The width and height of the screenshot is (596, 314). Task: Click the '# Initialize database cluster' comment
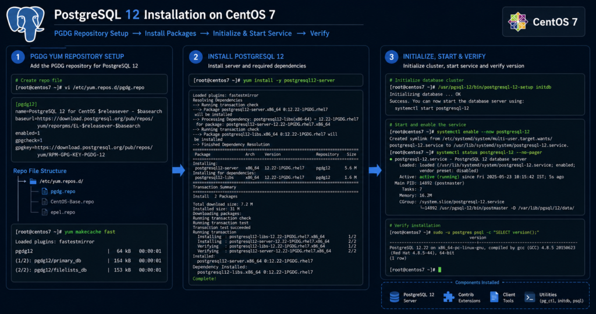pyautogui.click(x=427, y=80)
